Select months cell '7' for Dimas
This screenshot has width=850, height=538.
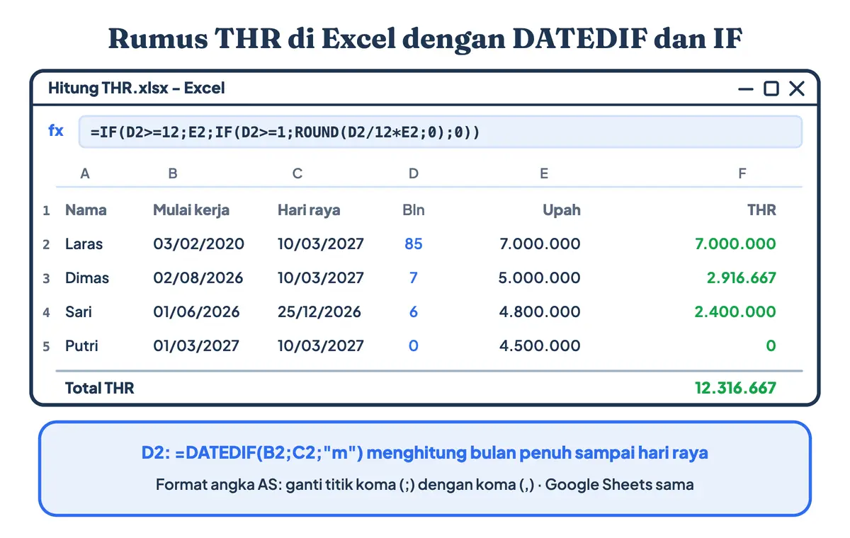pyautogui.click(x=414, y=278)
